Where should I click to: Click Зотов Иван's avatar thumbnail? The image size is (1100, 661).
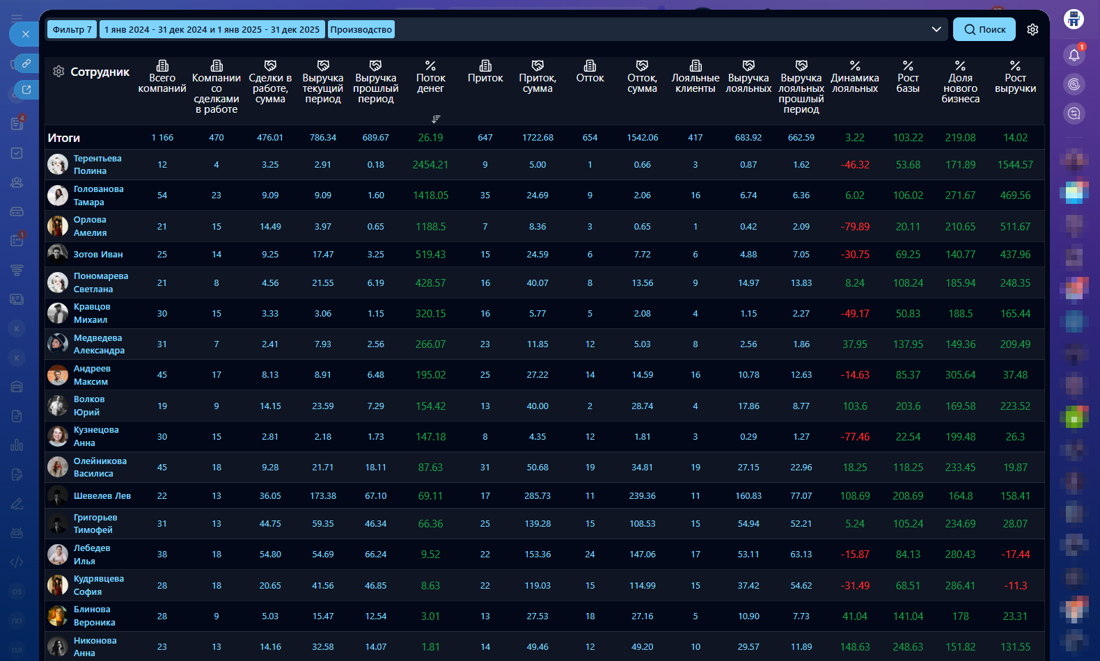(x=57, y=254)
